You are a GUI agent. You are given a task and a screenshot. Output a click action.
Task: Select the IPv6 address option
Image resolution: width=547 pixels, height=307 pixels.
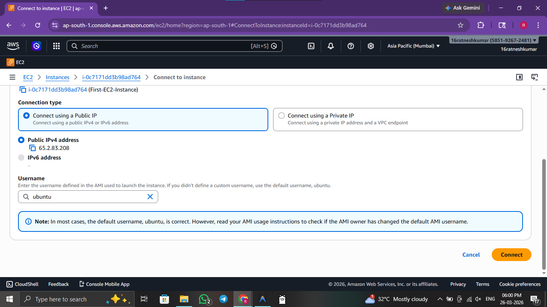point(22,157)
